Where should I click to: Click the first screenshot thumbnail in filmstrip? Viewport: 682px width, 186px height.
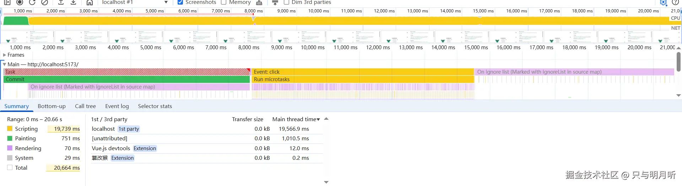[x=27, y=36]
